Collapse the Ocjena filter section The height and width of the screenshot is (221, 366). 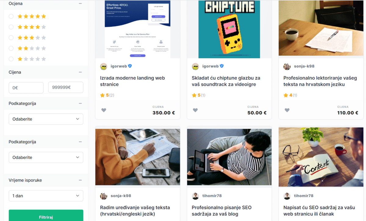(80, 4)
